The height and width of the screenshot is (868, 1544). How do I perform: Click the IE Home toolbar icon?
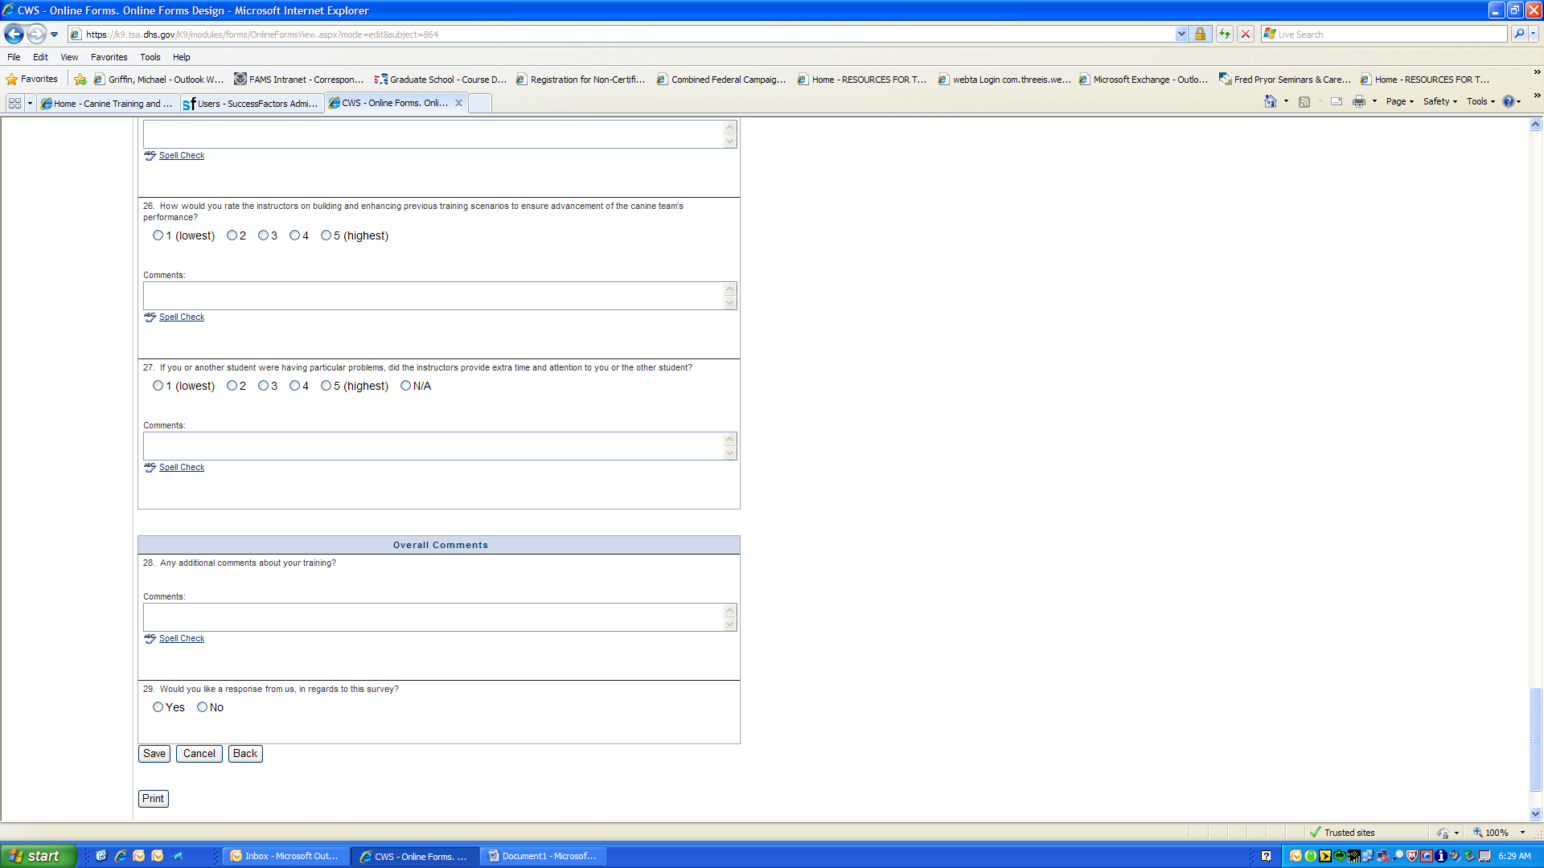click(1271, 101)
